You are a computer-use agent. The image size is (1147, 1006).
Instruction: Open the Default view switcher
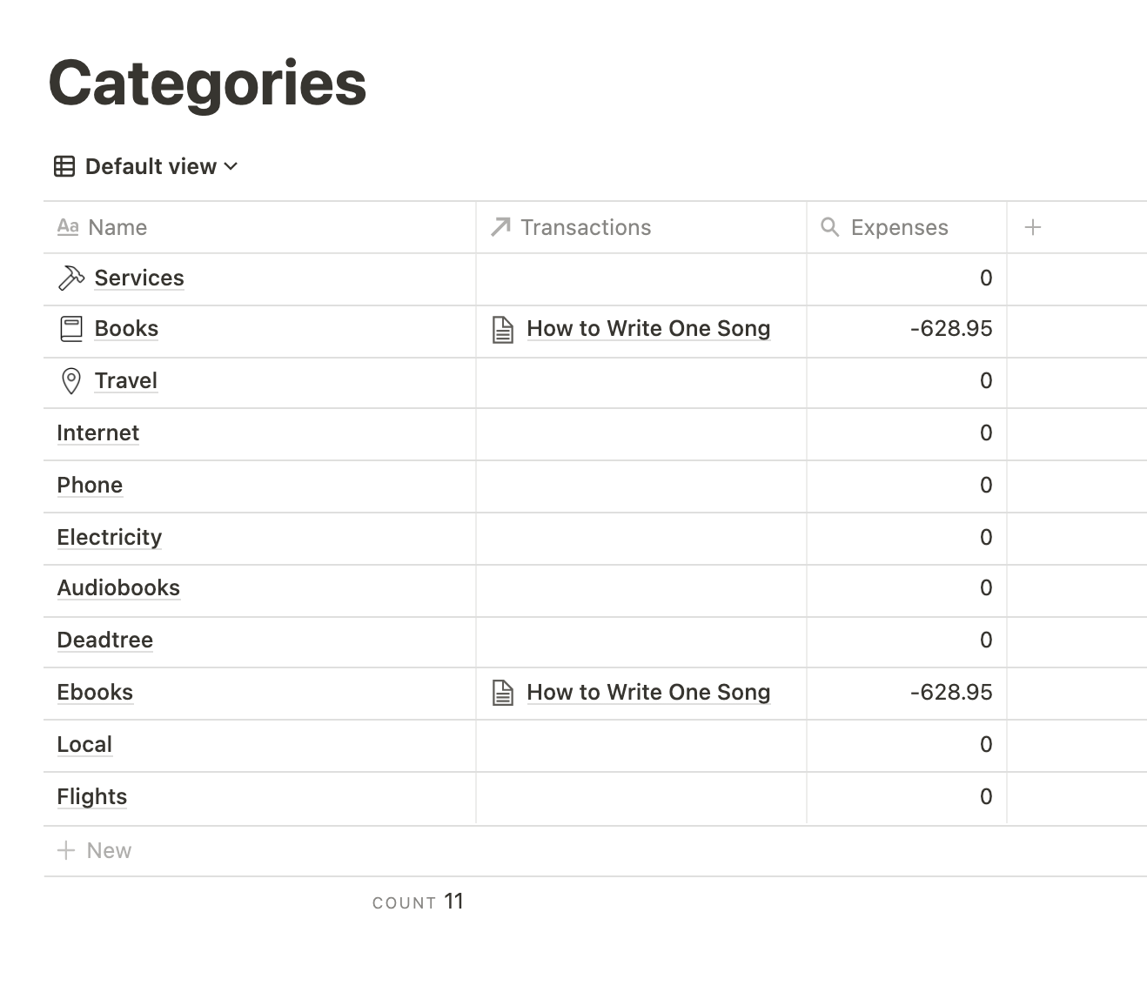pos(146,166)
